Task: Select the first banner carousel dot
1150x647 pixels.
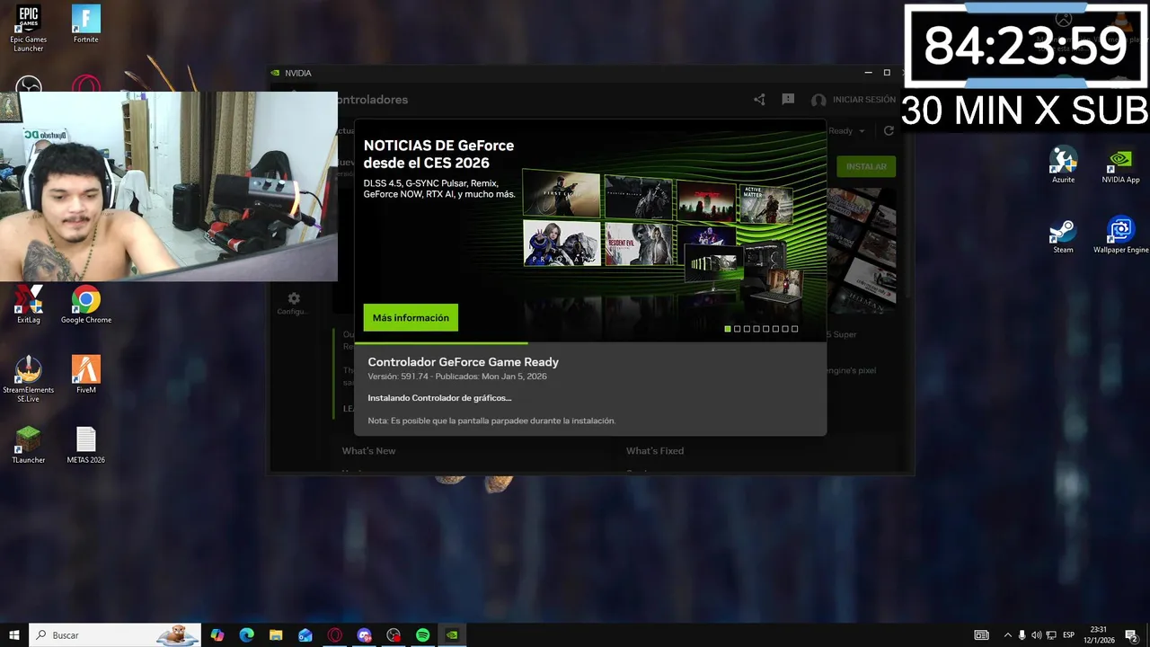Action: (728, 329)
